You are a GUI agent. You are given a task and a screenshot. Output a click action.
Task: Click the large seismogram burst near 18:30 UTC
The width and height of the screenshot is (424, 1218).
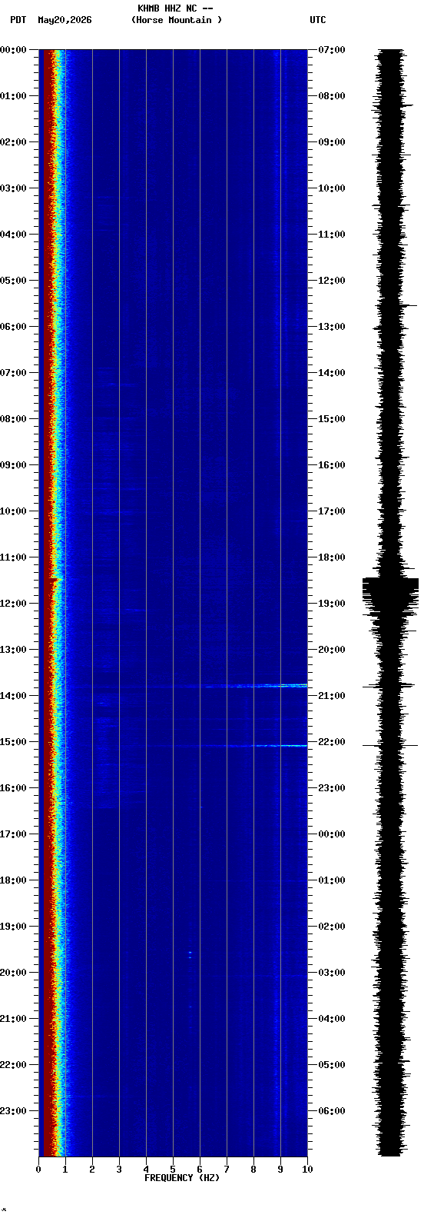pos(390,595)
